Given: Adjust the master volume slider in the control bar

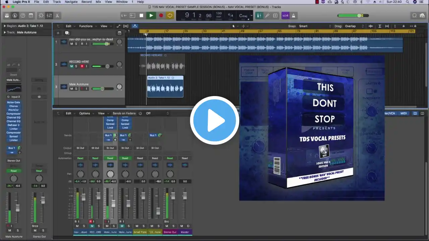Looking at the screenshot, I should pyautogui.click(x=353, y=15).
